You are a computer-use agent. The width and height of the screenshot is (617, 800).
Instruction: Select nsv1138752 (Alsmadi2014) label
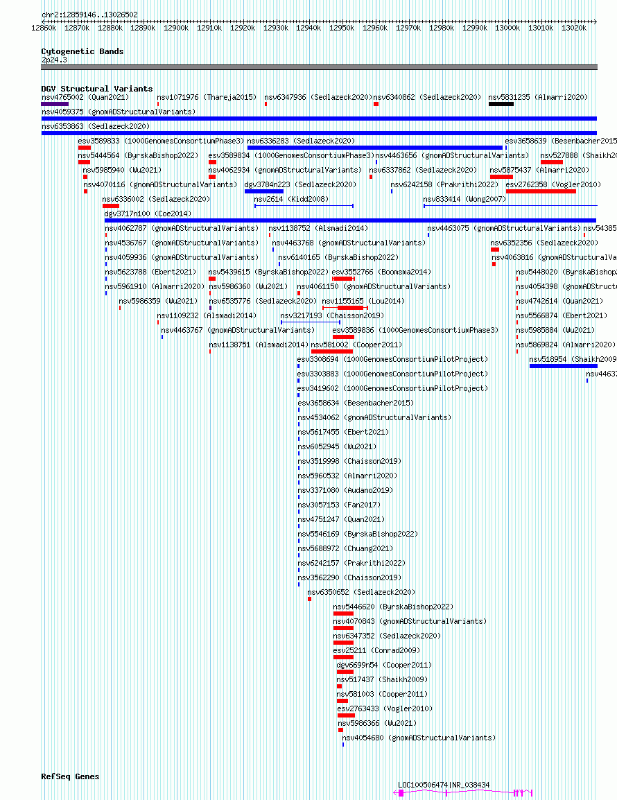pyautogui.click(x=318, y=228)
